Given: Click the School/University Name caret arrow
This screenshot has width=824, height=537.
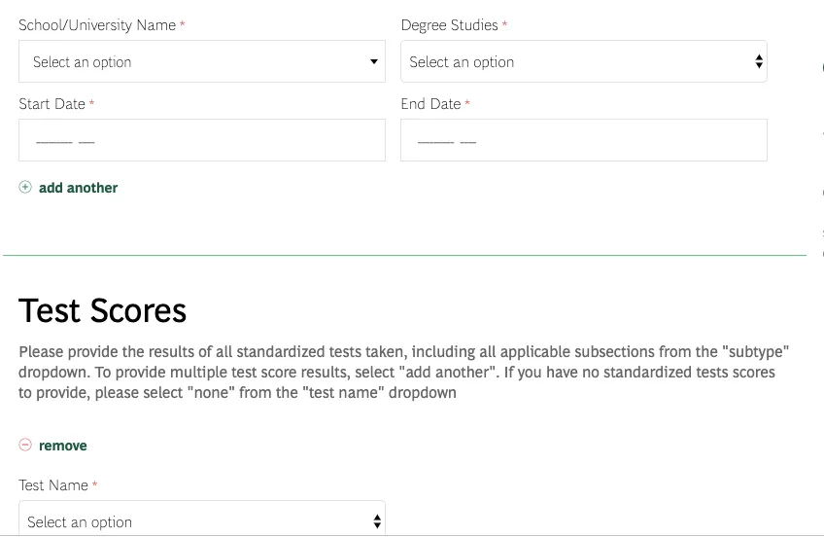Looking at the screenshot, I should click(x=374, y=61).
